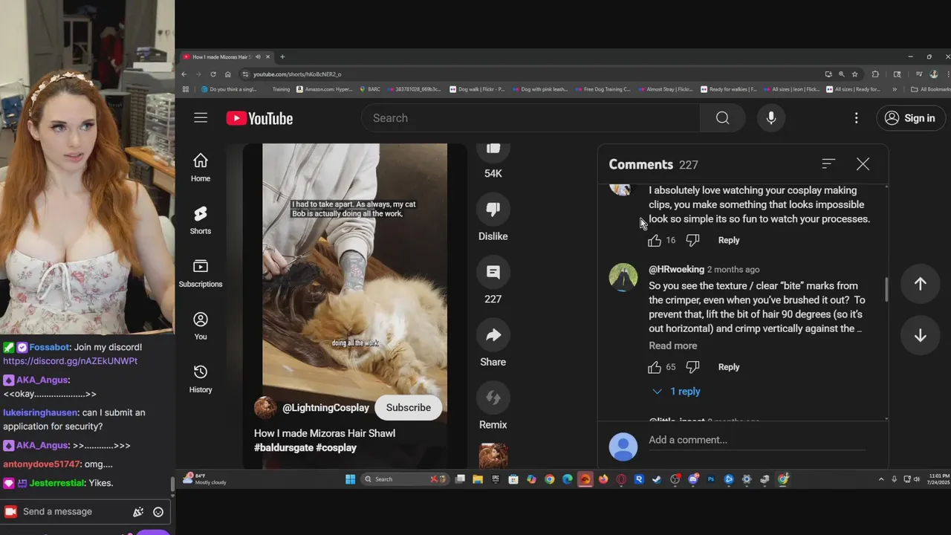Open the YouTube hamburger guide menu
The image size is (951, 535).
click(201, 118)
